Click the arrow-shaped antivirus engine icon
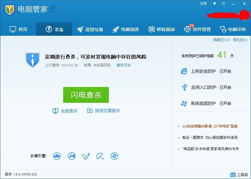251x179 pixels. click(86, 156)
